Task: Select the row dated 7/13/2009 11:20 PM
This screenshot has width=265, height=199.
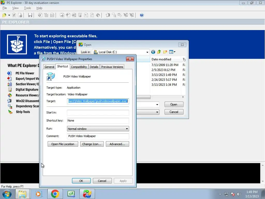Action: pyautogui.click(x=165, y=65)
